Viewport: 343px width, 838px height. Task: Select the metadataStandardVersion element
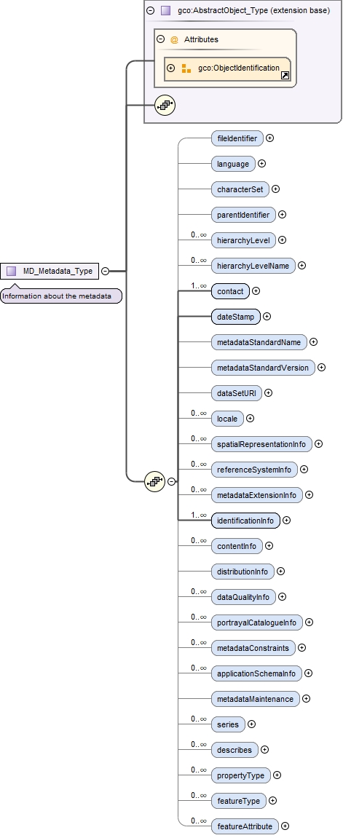coord(262,368)
